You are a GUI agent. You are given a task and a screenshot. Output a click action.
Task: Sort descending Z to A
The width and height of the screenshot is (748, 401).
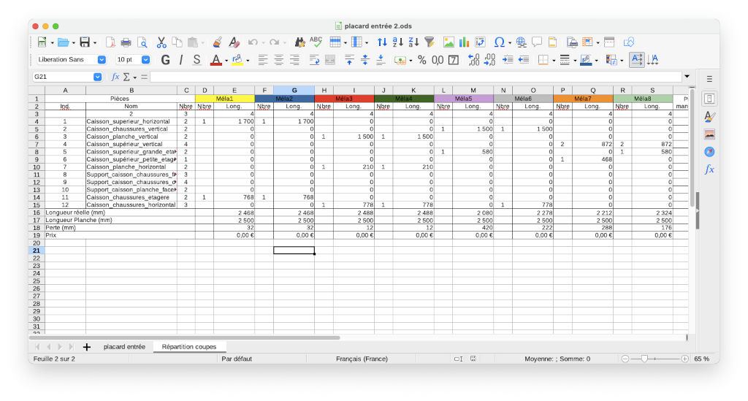[x=413, y=42]
